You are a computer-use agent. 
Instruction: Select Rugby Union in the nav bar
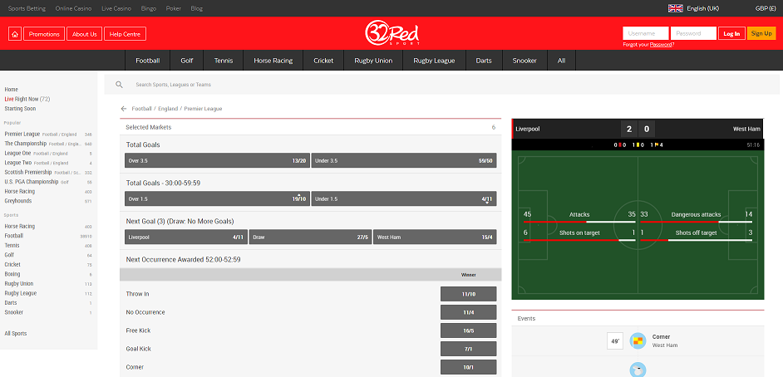373,61
